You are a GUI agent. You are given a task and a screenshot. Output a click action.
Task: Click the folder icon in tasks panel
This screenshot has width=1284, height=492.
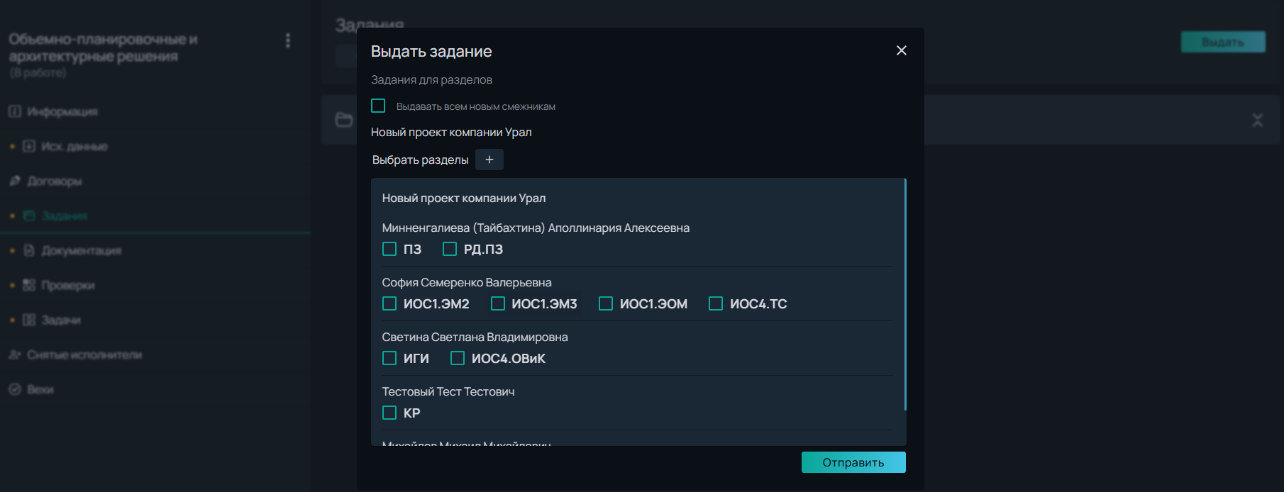pos(344,120)
